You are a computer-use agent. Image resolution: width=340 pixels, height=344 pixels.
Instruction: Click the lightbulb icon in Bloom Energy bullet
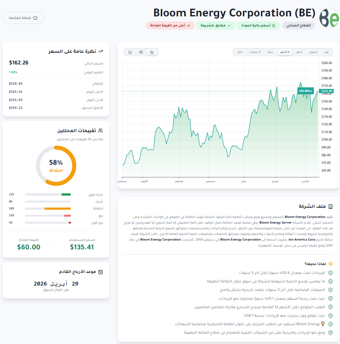[x=323, y=324]
